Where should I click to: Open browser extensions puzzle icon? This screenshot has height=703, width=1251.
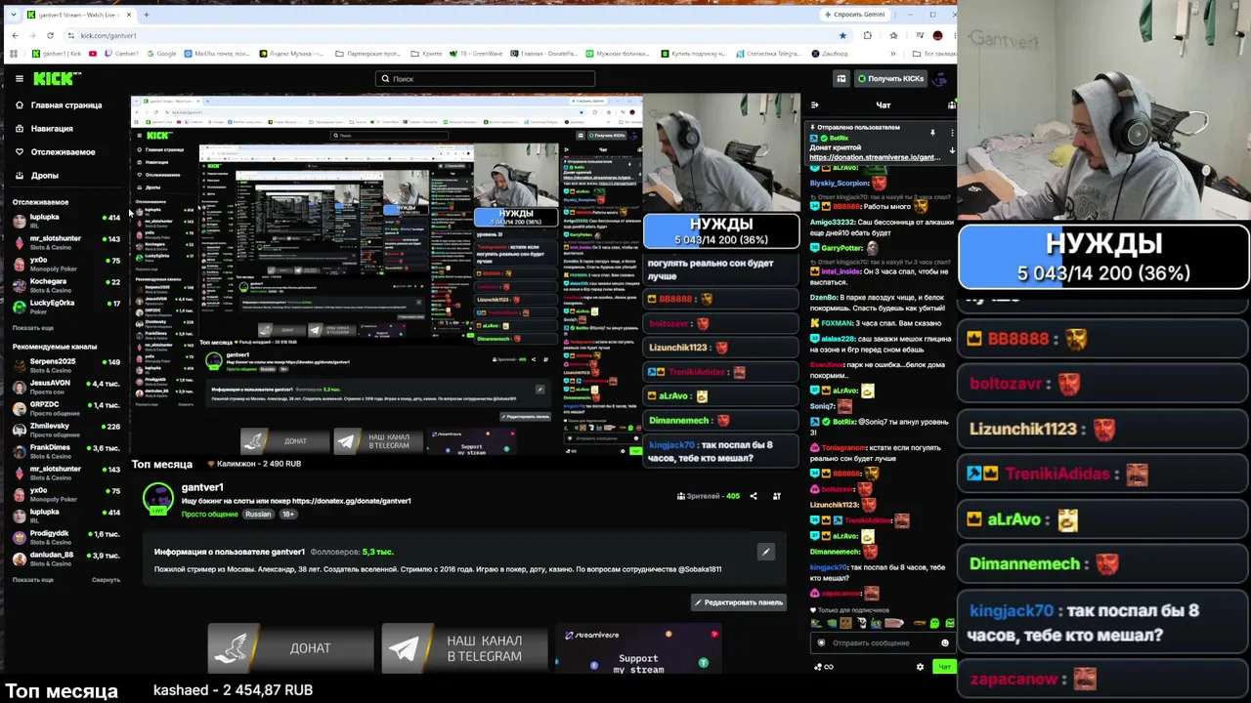868,35
